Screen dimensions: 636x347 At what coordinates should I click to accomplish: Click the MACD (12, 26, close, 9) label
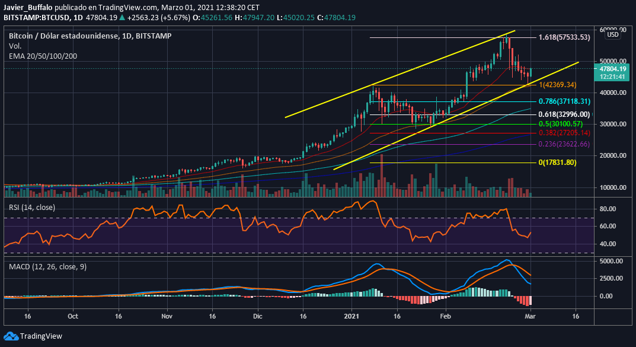[48, 267]
